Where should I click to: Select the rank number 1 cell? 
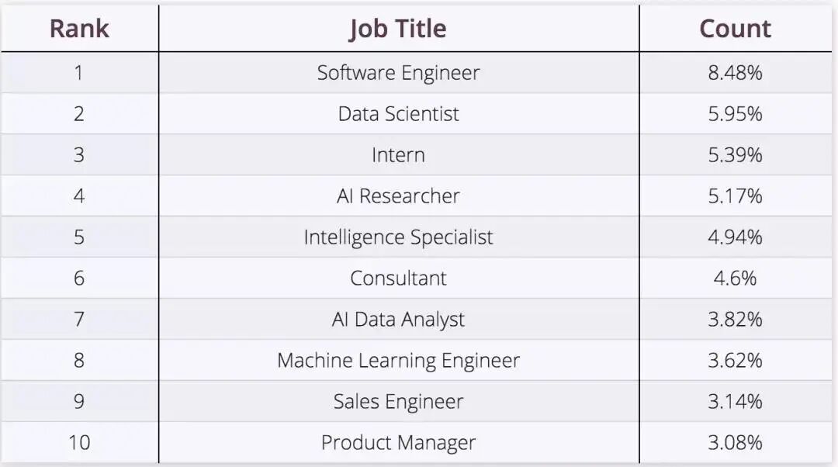pos(79,73)
